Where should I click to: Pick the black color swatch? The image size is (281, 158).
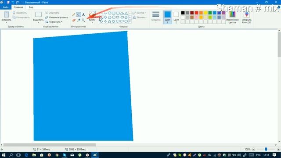coord(183,13)
